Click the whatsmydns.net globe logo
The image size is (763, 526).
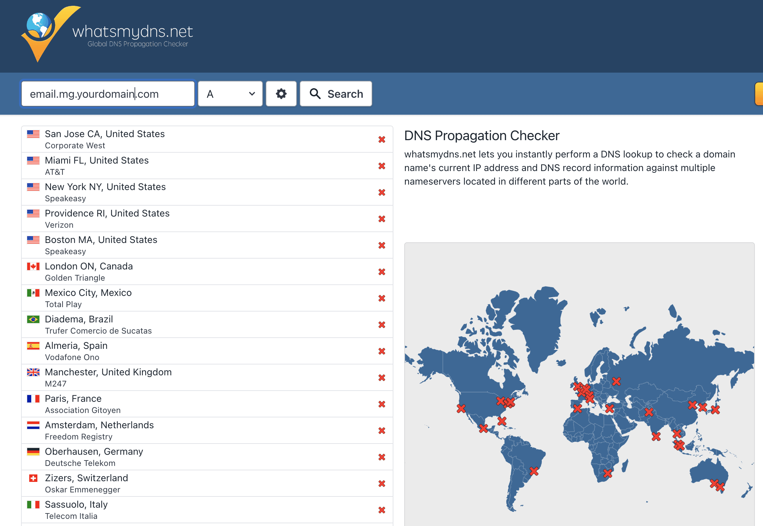[51, 33]
